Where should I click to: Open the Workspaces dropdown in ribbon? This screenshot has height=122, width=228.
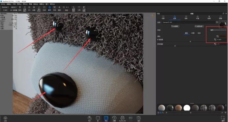(x=5, y=7)
